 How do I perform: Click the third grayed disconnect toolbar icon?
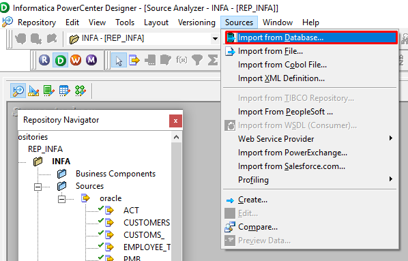[x=52, y=38]
